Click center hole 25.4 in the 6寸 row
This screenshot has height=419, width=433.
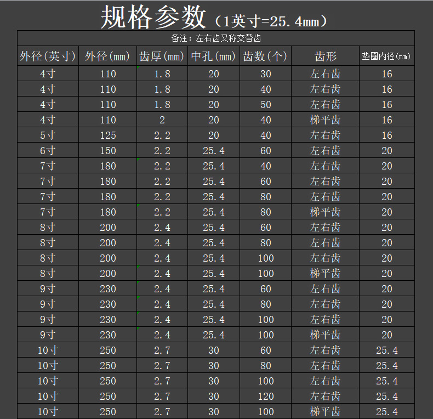[x=213, y=151]
